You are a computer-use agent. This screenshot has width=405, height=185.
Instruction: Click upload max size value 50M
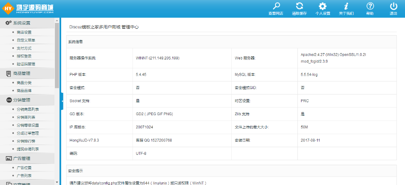click(304, 127)
